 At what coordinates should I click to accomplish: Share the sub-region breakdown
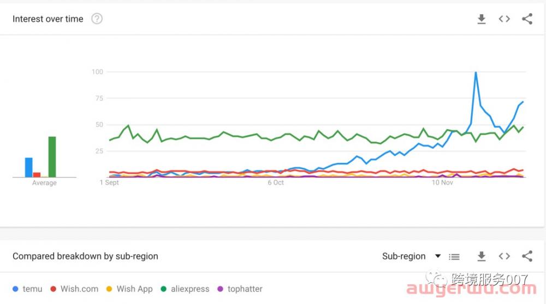click(527, 256)
